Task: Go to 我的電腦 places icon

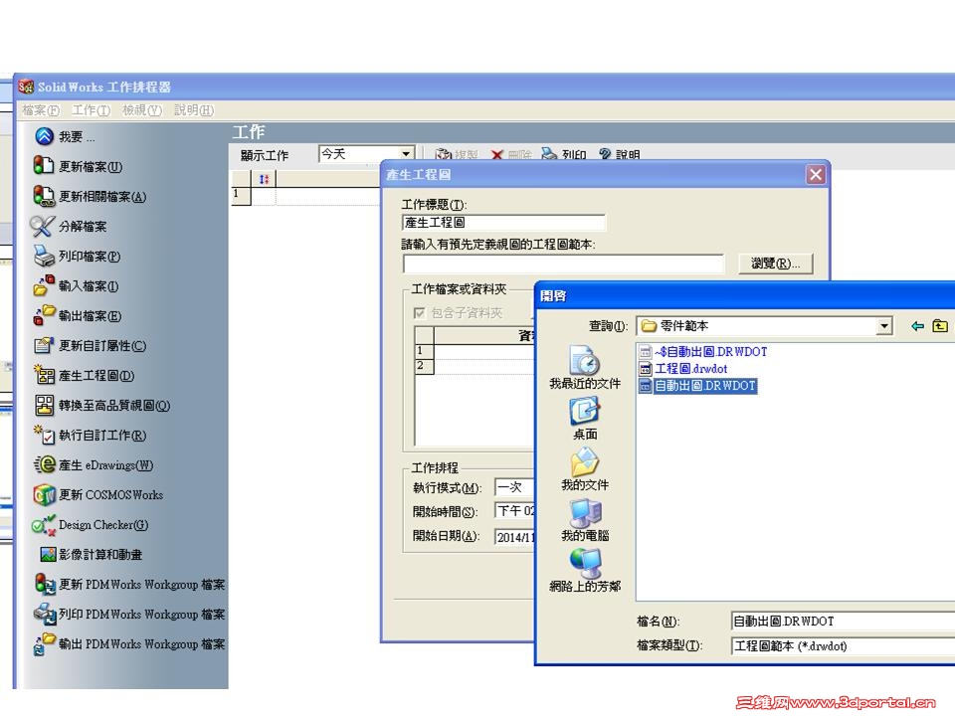Action: point(585,513)
